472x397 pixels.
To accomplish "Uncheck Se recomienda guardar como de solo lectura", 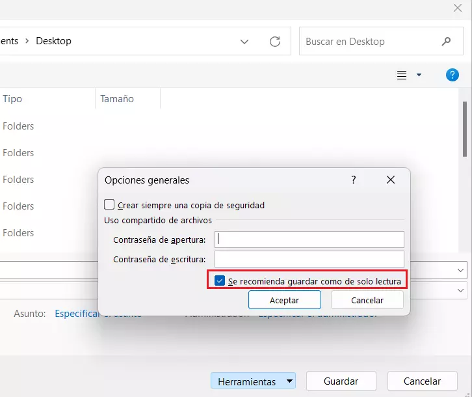I will point(220,281).
